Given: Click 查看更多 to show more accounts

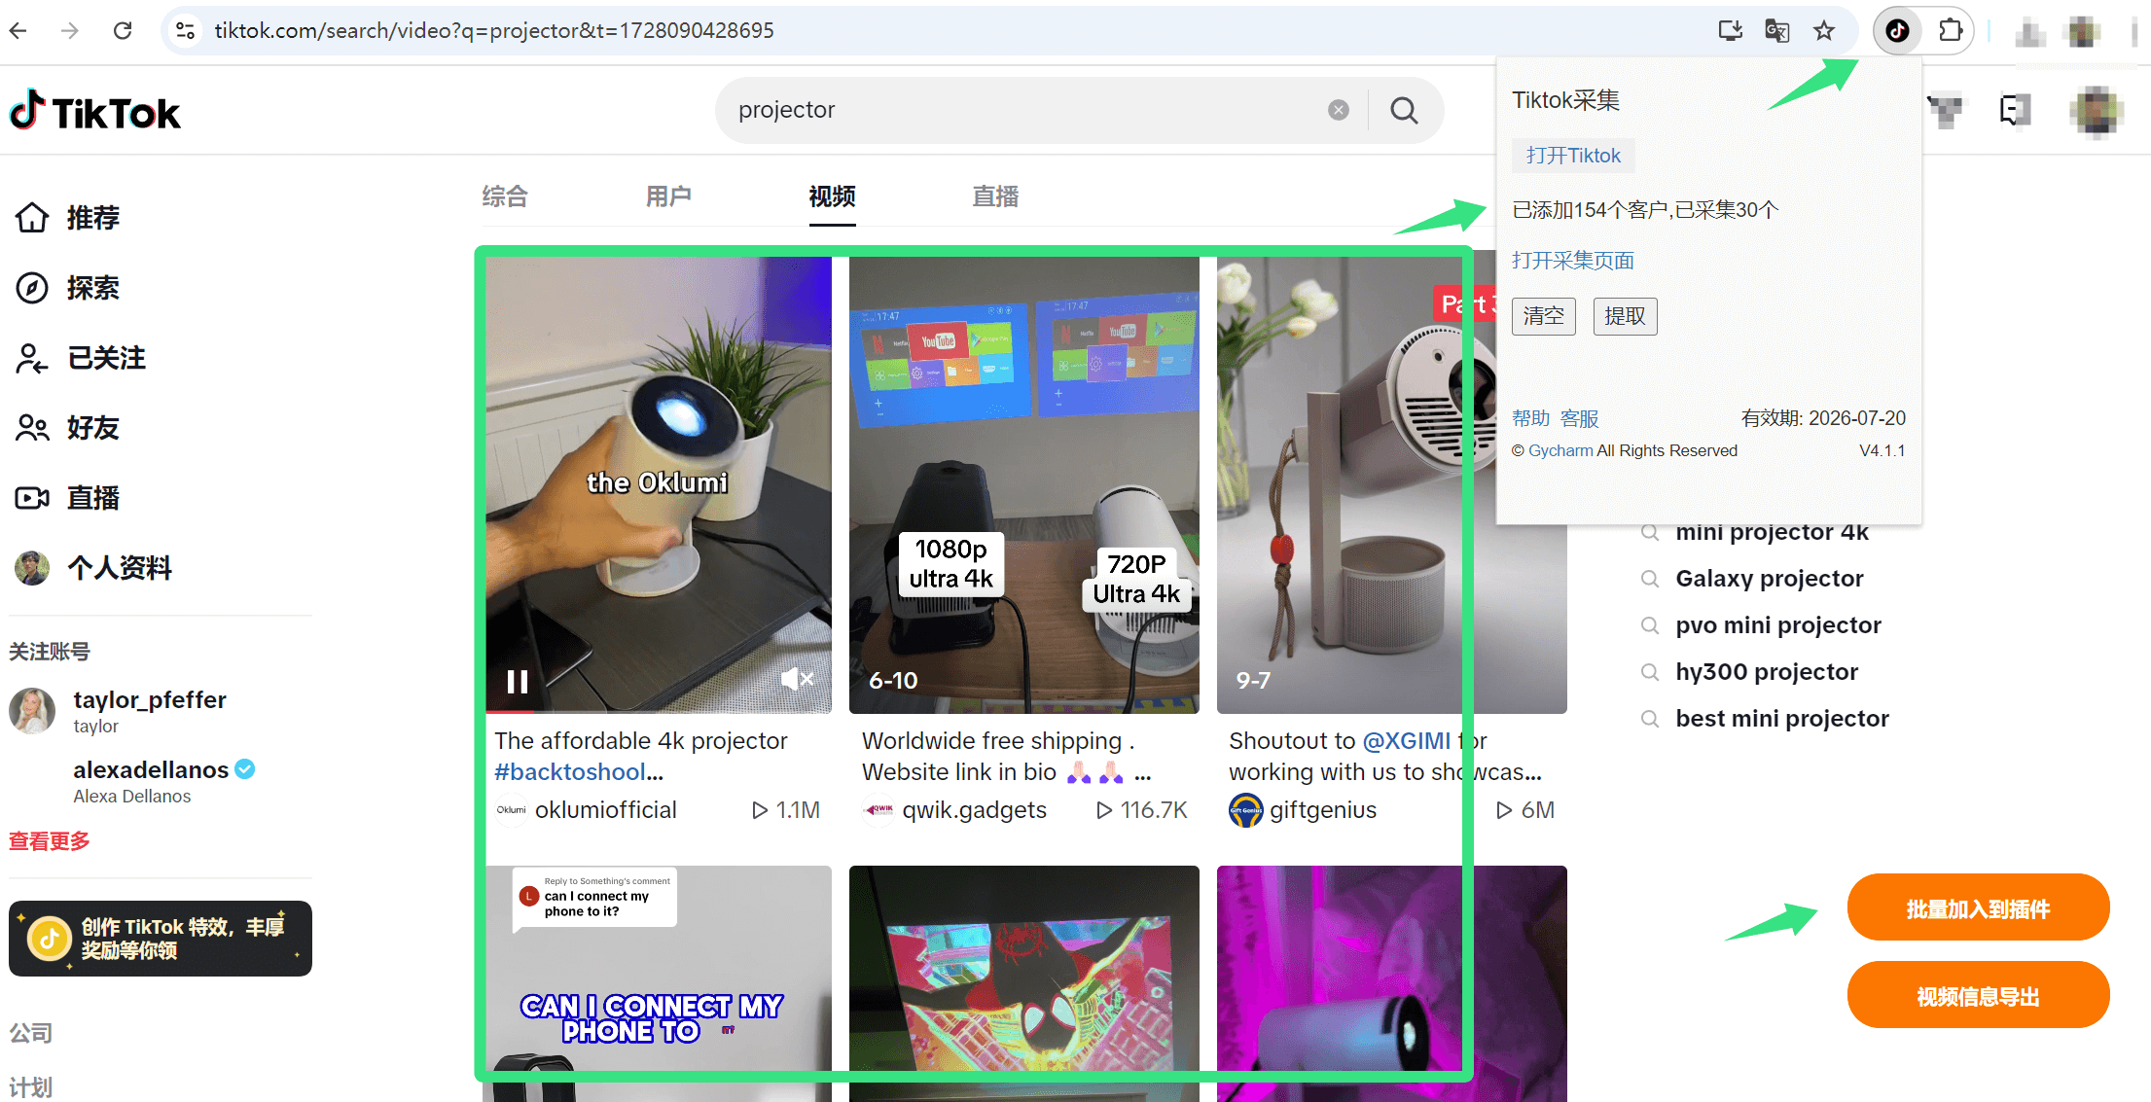Looking at the screenshot, I should [x=50, y=841].
